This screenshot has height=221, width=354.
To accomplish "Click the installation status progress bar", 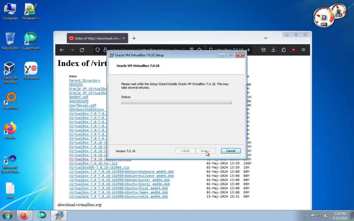I will [x=176, y=102].
